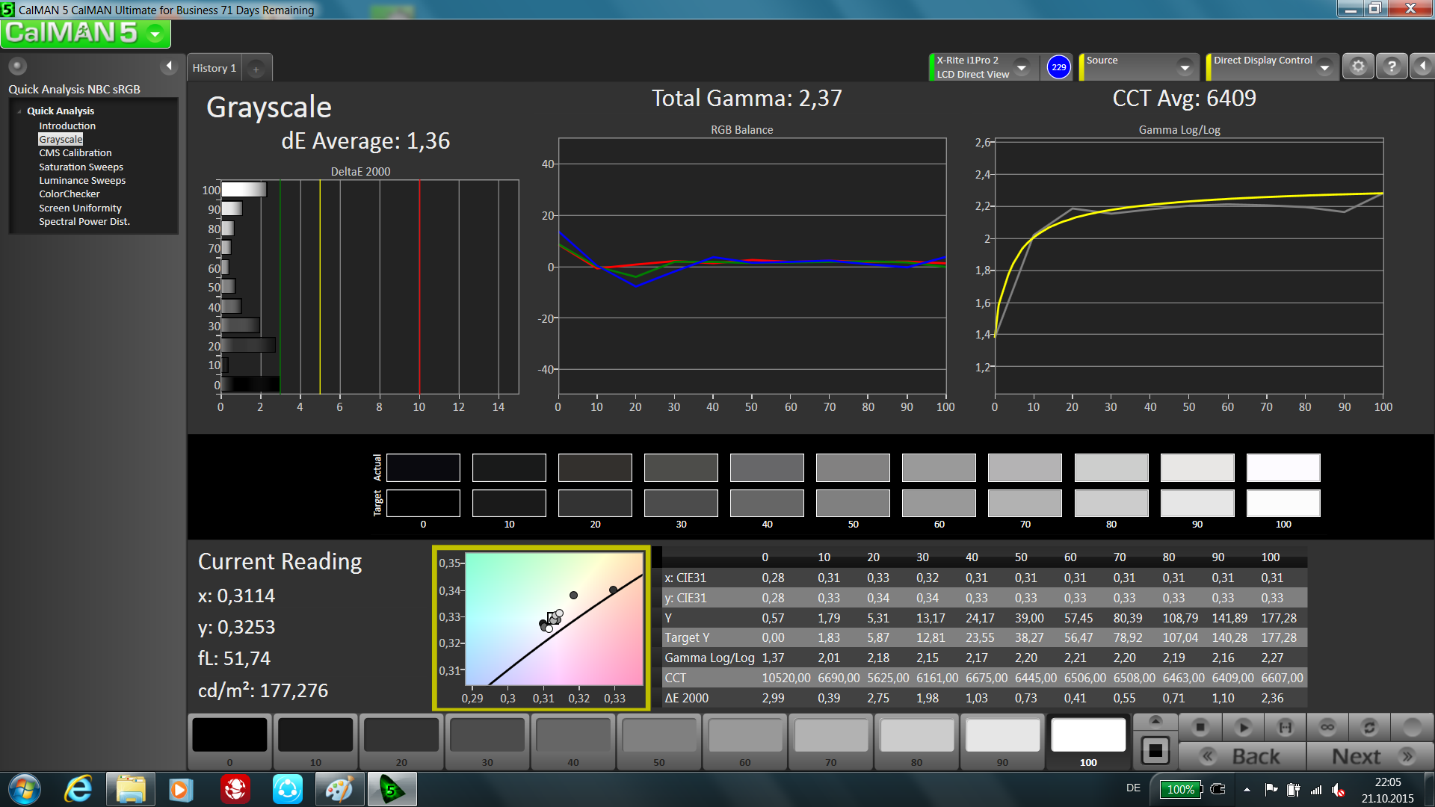The height and width of the screenshot is (807, 1435).
Task: Toggle the round button atop the sidebar
Action: click(18, 66)
